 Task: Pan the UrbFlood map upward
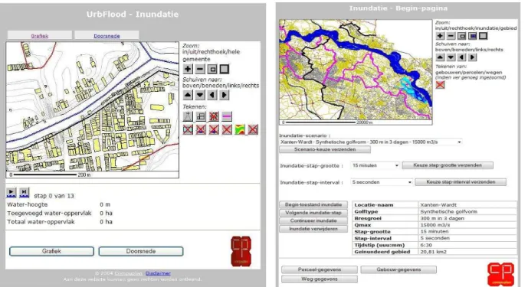click(x=188, y=95)
